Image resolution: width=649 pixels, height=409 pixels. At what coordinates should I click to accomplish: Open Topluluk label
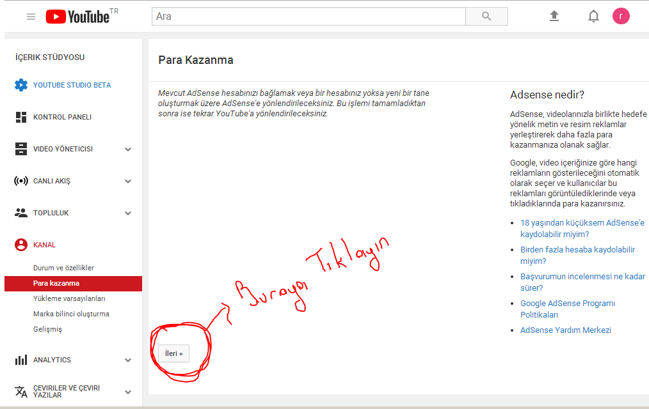(x=51, y=213)
